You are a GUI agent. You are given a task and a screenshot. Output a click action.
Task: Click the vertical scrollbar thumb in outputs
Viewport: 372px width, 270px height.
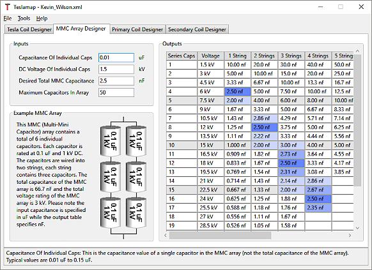pyautogui.click(x=357, y=120)
